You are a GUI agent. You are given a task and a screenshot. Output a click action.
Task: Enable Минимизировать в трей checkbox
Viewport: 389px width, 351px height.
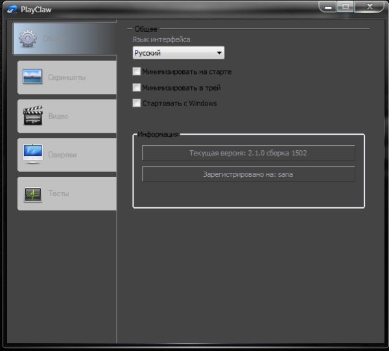[x=136, y=87]
